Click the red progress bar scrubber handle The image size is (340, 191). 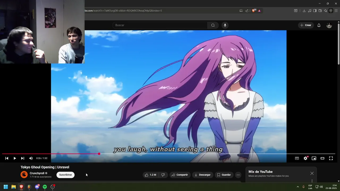pos(99,154)
